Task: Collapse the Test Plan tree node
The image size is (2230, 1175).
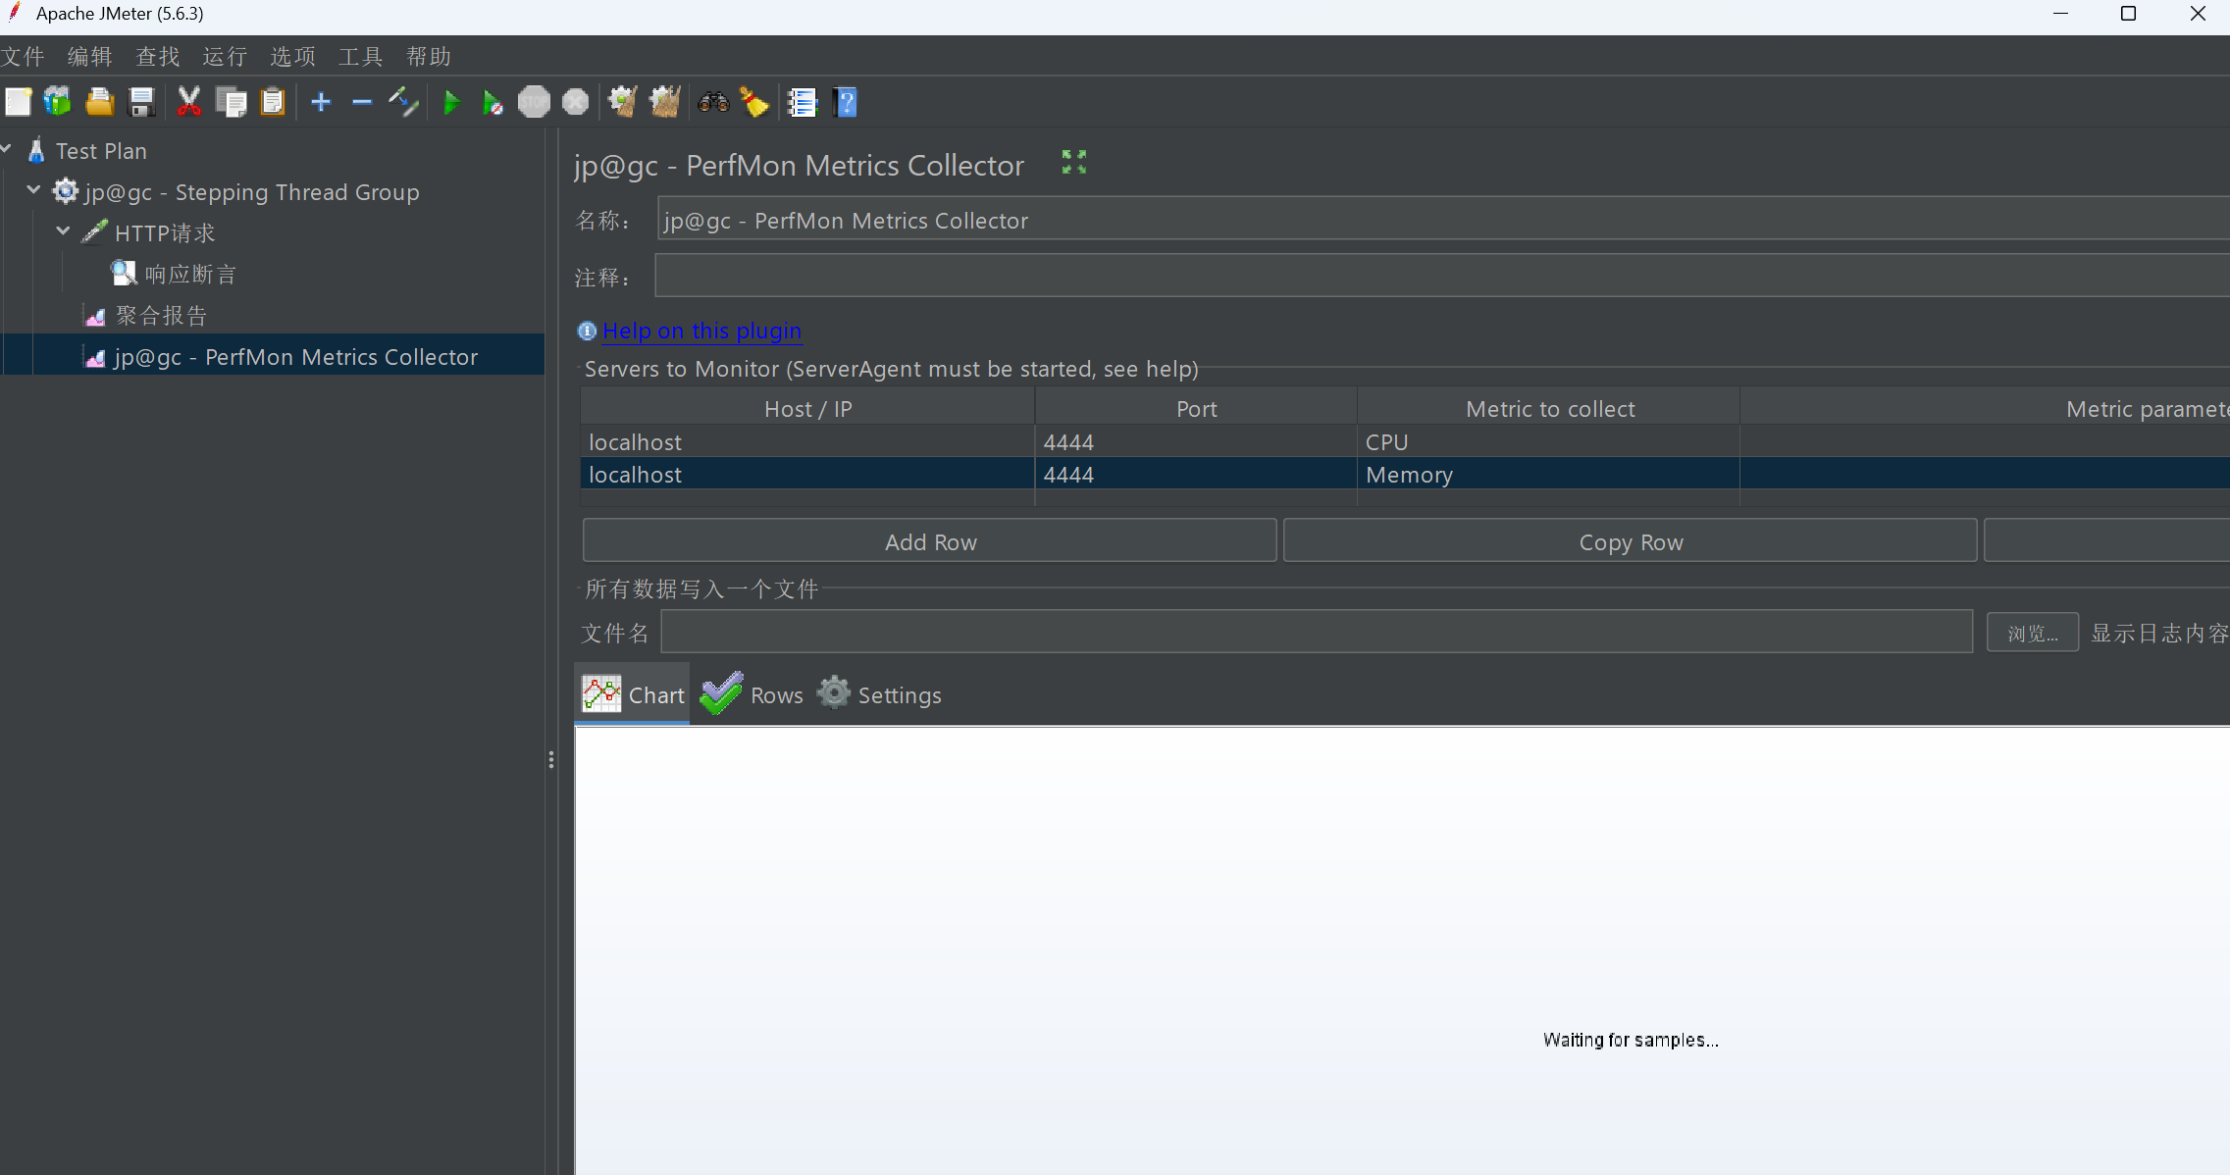Action: [x=7, y=149]
